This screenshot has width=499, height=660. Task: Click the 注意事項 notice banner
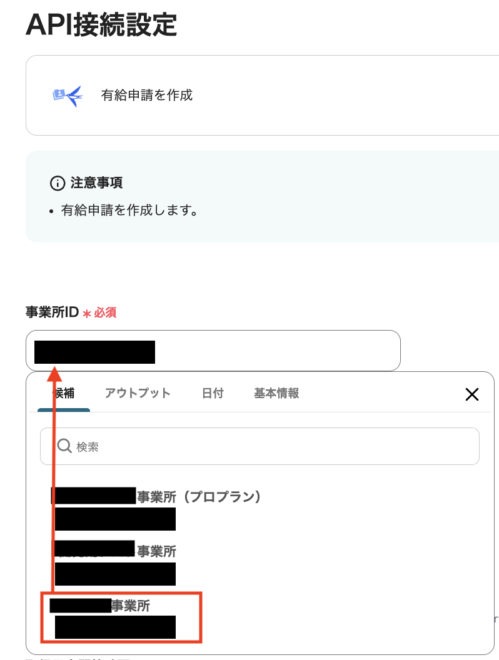[250, 197]
